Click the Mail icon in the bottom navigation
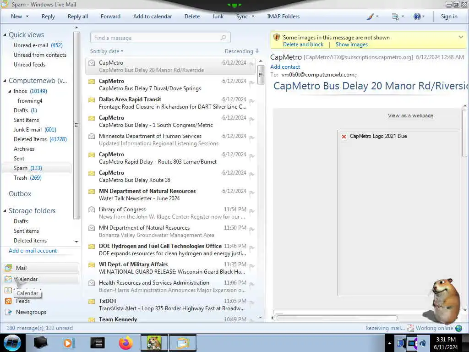This screenshot has height=352, width=469. [x=8, y=268]
